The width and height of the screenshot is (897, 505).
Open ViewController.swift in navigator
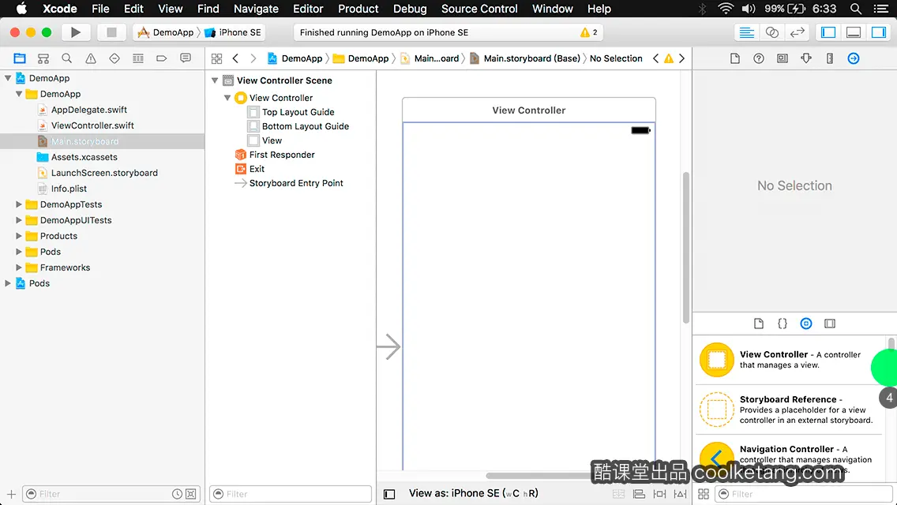click(92, 125)
